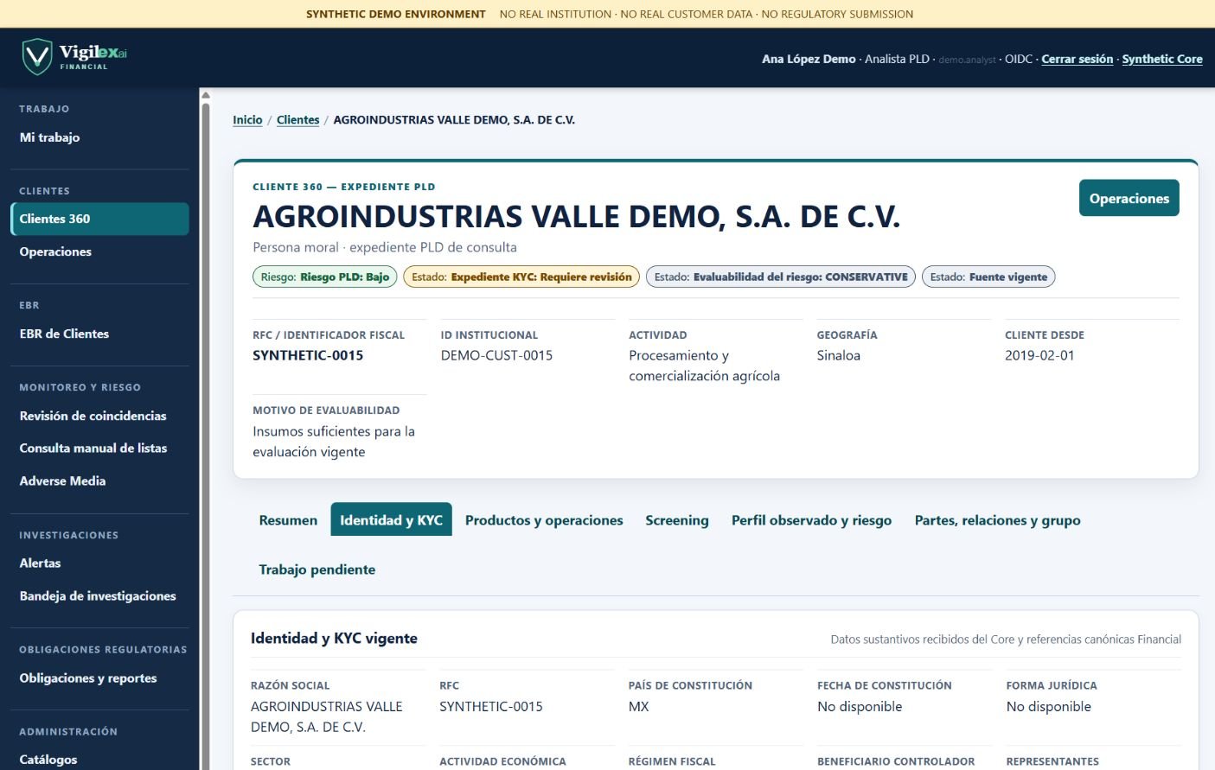Screen dimensions: 1215x770
Task: Click the MX country of constitution value
Action: (638, 706)
